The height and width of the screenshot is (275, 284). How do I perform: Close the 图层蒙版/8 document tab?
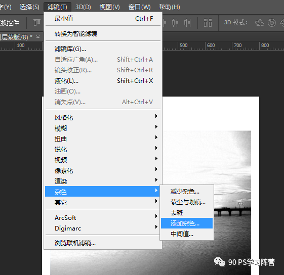pyautogui.click(x=38, y=37)
